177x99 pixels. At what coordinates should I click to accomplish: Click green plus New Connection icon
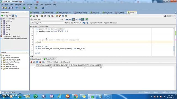2,16
